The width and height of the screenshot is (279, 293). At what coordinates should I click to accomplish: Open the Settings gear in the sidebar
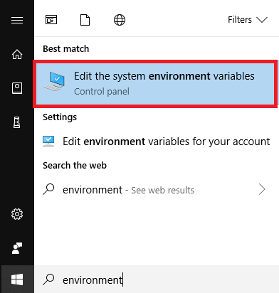[17, 214]
